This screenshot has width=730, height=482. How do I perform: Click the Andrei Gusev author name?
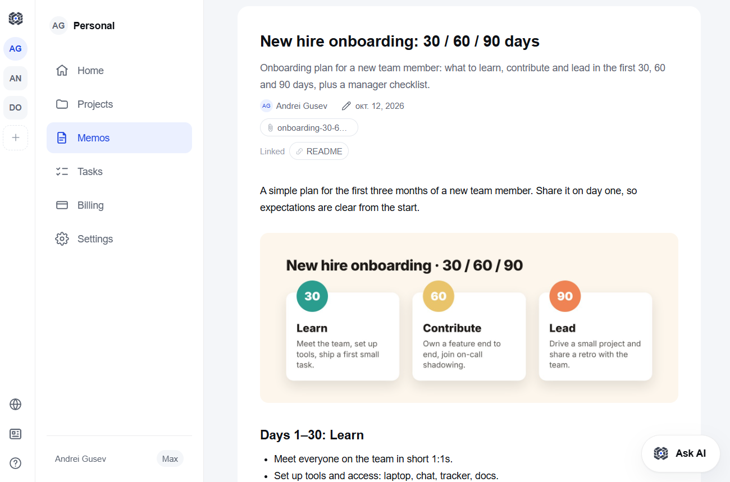pyautogui.click(x=302, y=106)
